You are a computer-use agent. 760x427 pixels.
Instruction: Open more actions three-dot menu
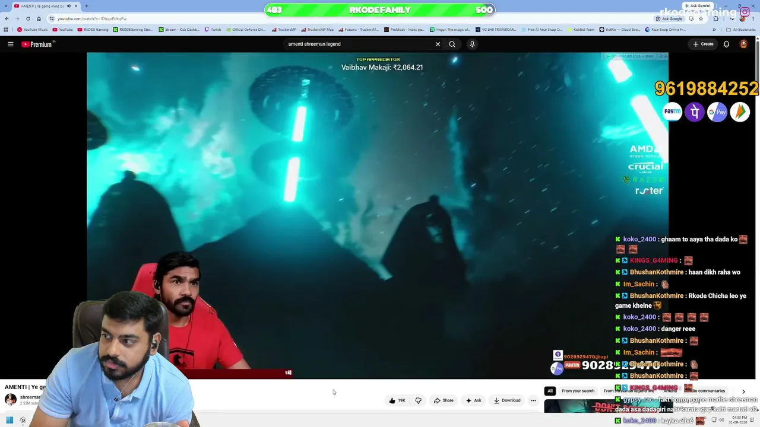point(533,400)
